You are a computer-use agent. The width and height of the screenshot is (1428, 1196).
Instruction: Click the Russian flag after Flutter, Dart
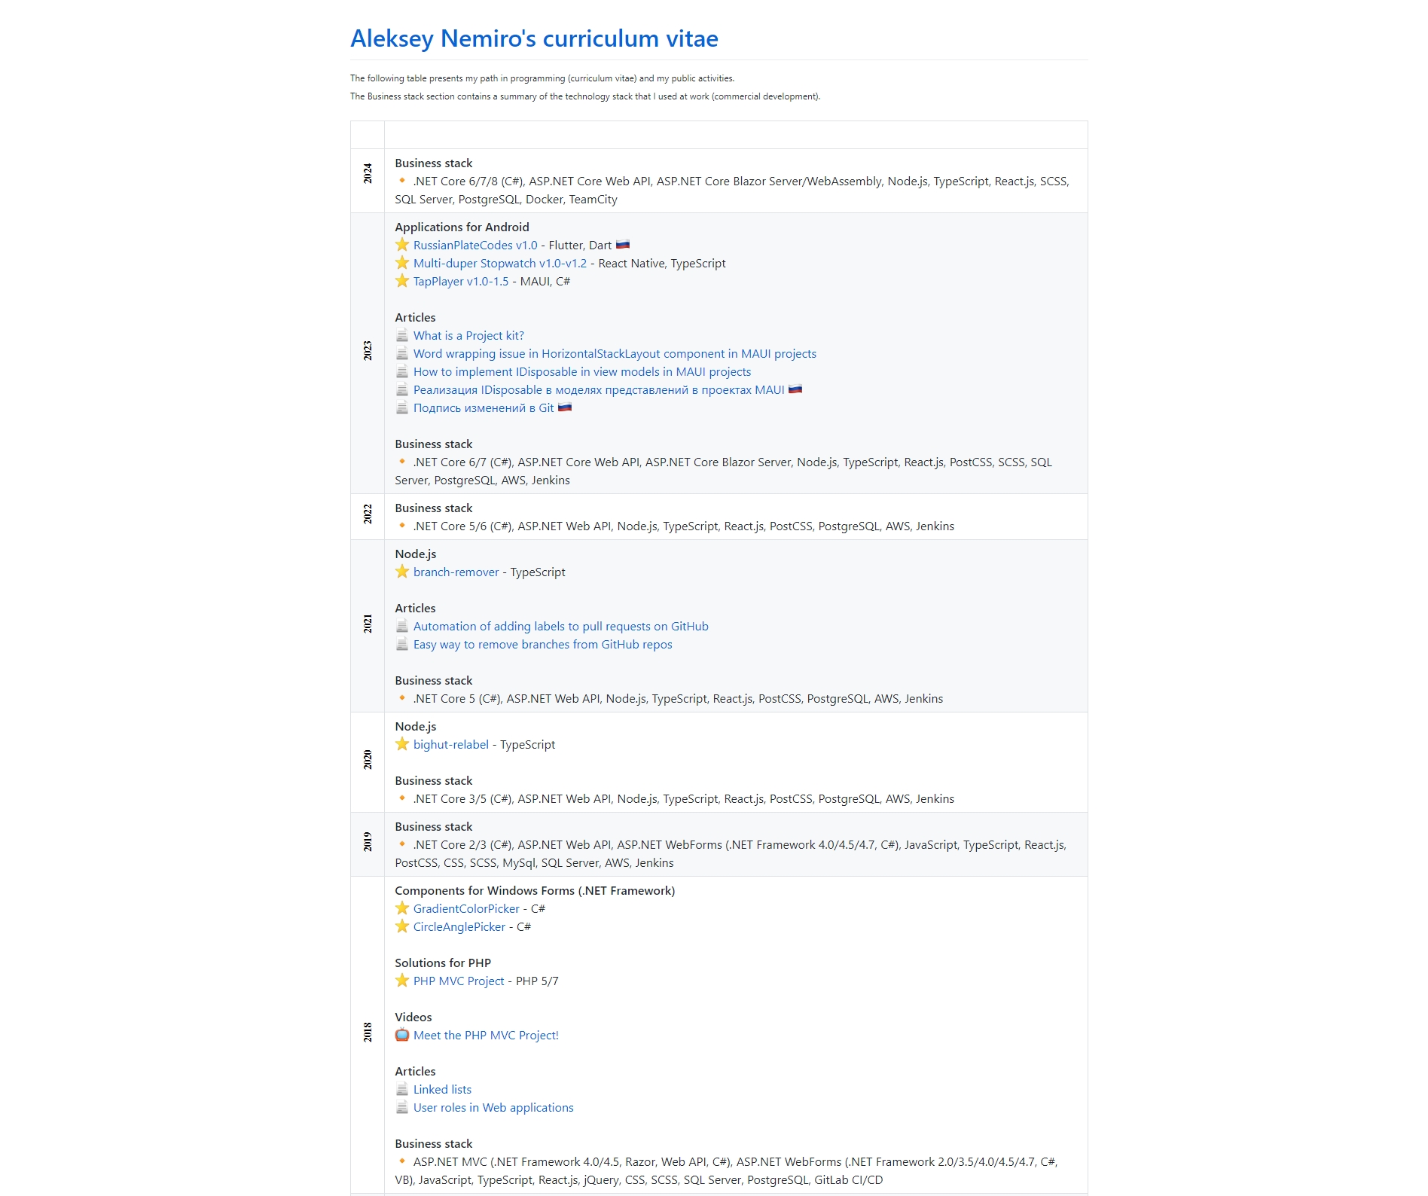622,245
